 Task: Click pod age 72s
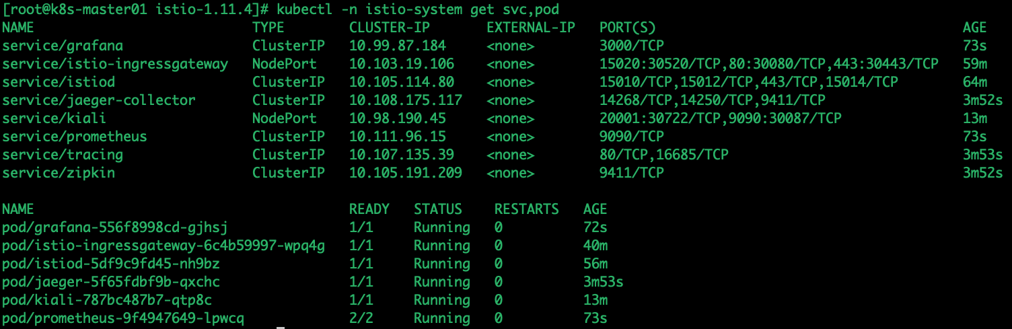[595, 227]
